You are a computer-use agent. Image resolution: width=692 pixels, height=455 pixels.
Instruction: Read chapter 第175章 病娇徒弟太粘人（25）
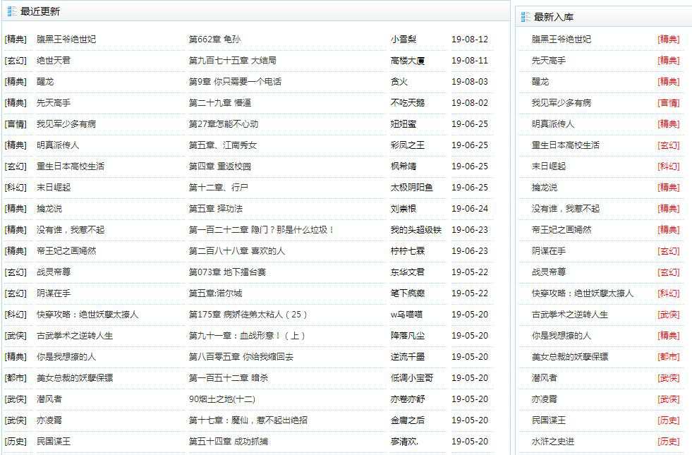coord(248,315)
